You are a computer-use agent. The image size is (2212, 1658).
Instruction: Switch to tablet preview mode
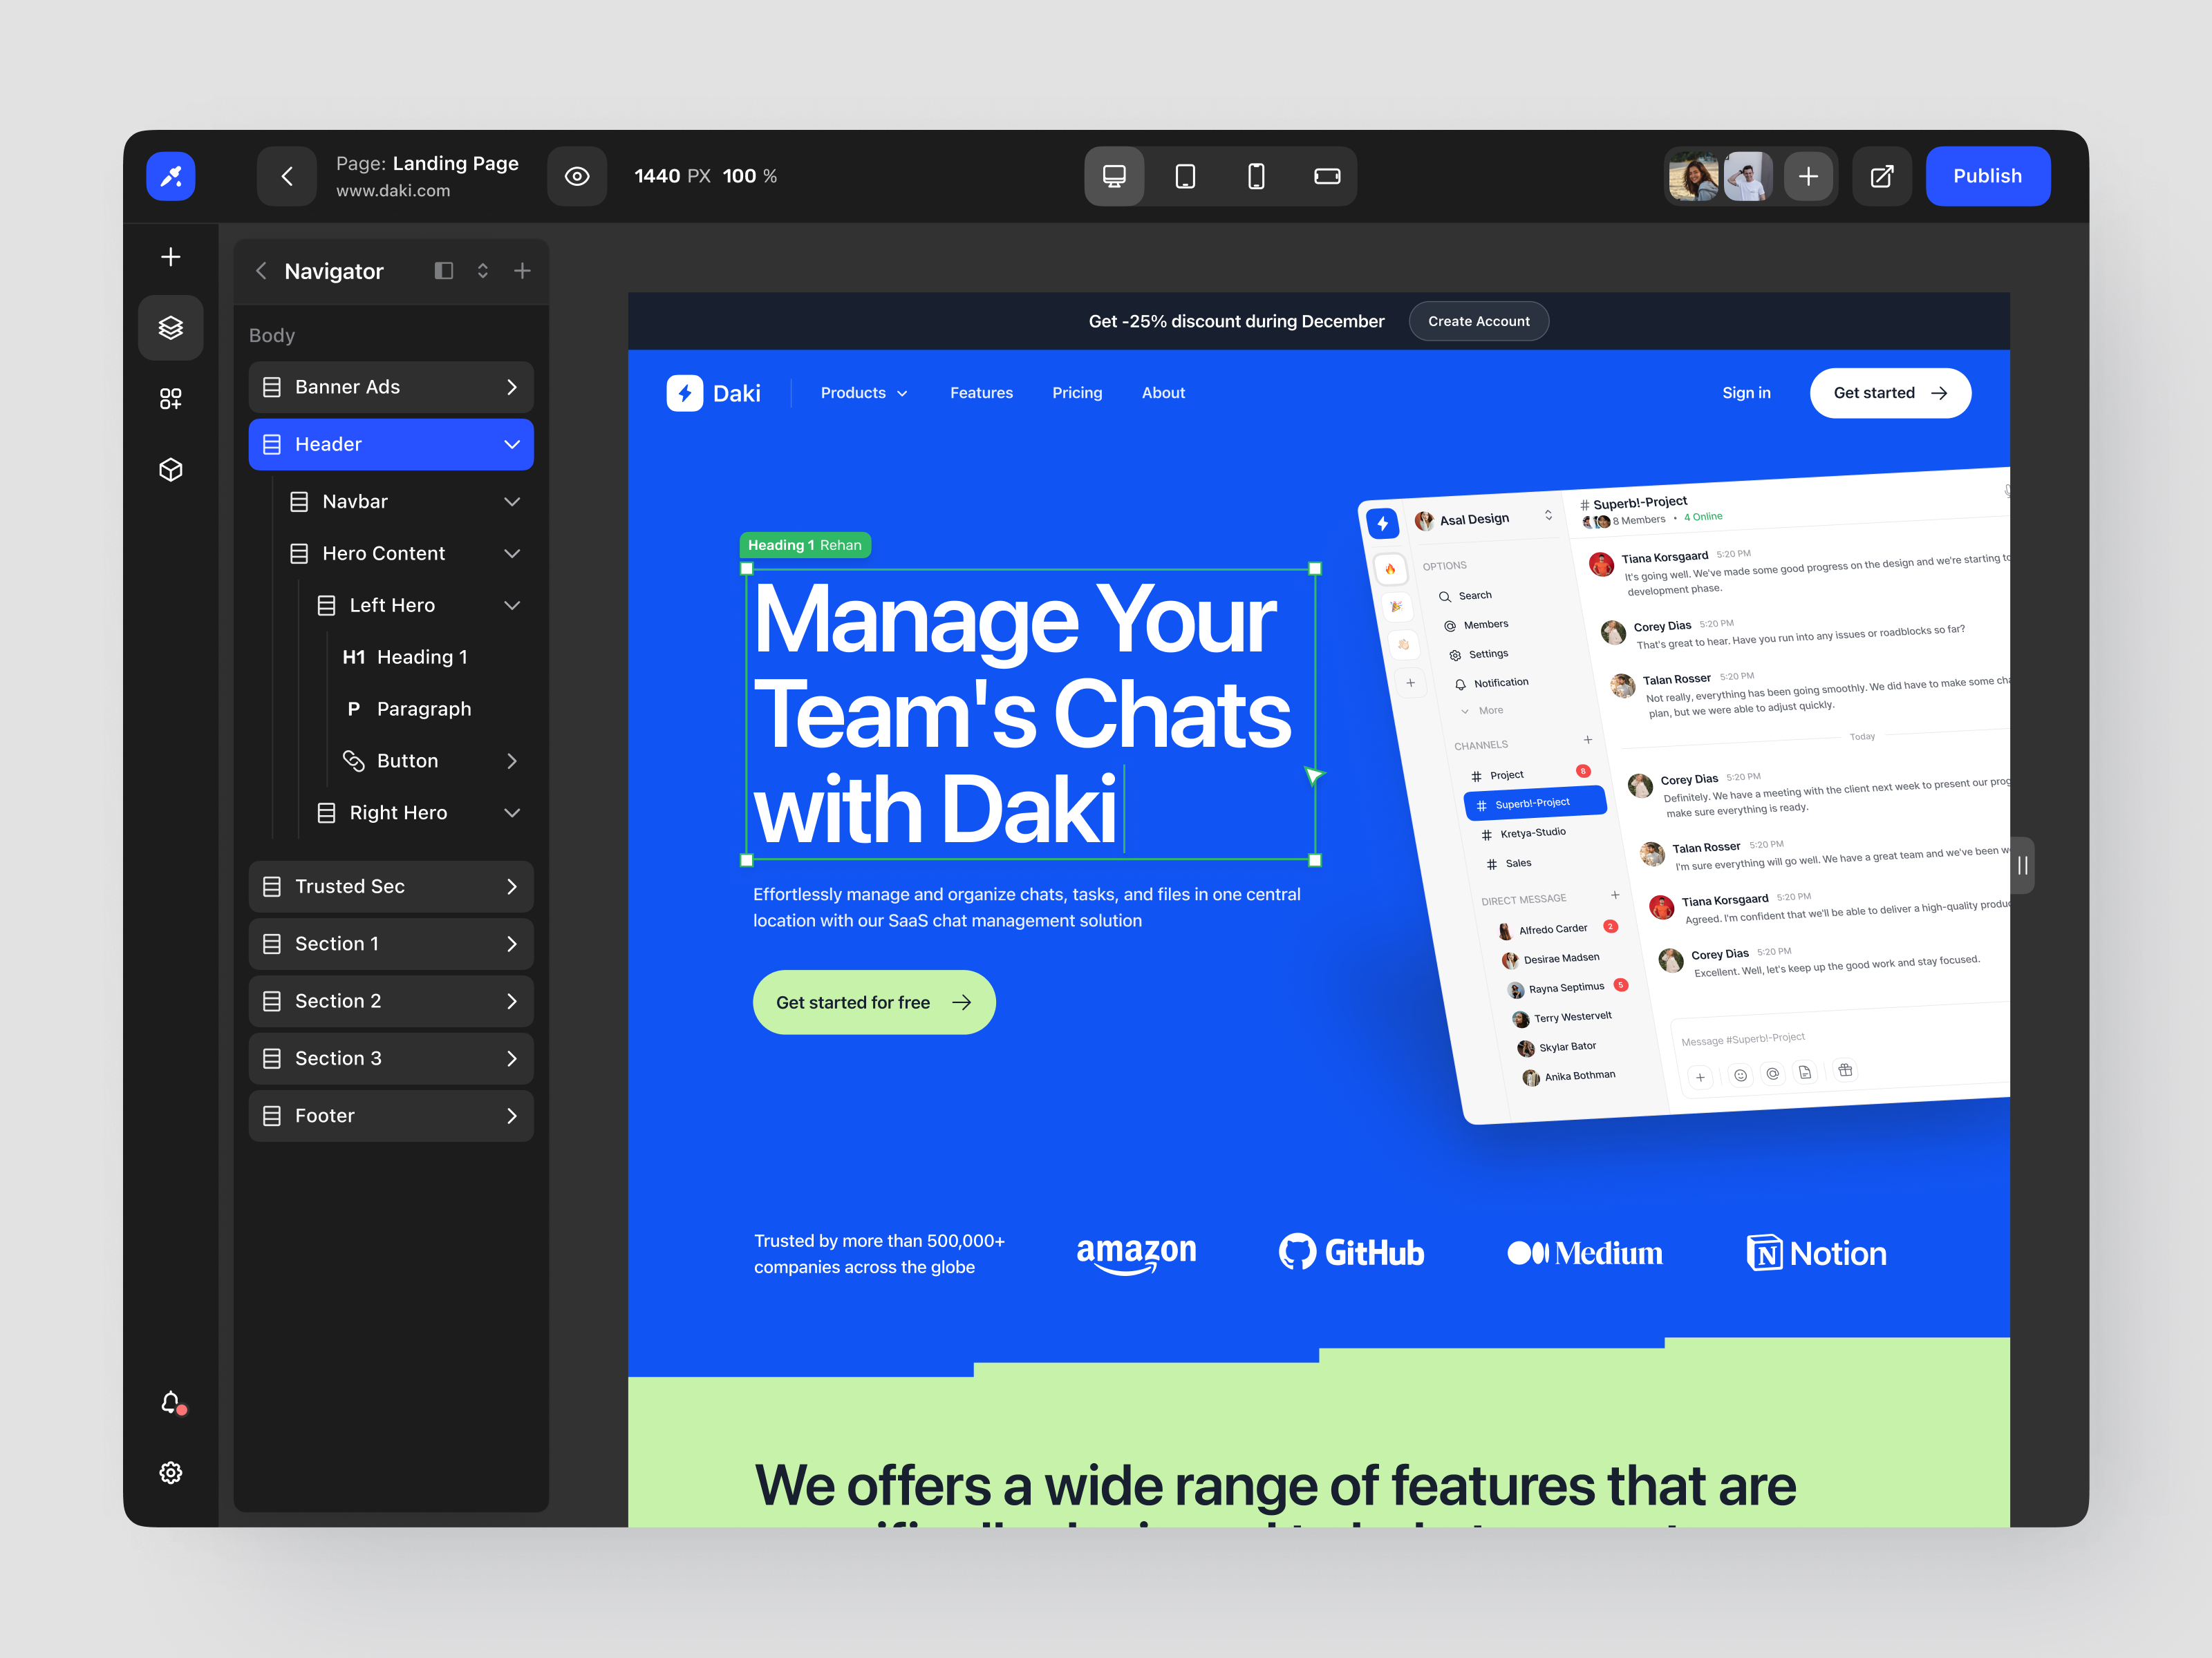[x=1185, y=176]
